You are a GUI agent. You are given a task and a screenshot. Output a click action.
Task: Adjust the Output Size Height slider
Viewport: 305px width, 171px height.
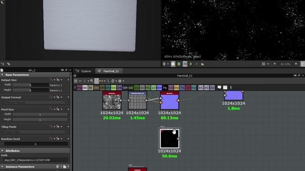click(30, 90)
